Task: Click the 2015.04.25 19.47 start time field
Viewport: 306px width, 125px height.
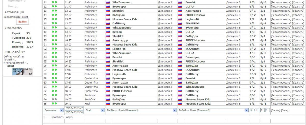Action: pyautogui.click(x=74, y=108)
